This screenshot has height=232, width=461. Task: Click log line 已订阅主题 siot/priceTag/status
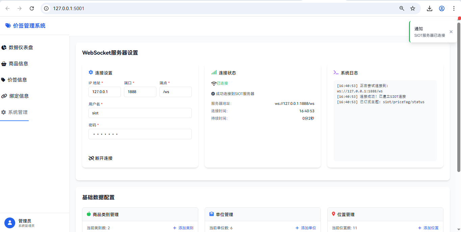[x=381, y=102]
